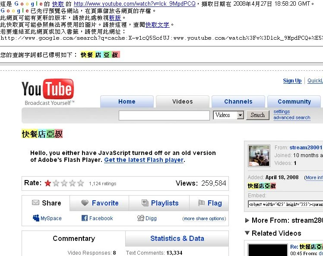Click Video Responses: 8 text

pos(92,253)
